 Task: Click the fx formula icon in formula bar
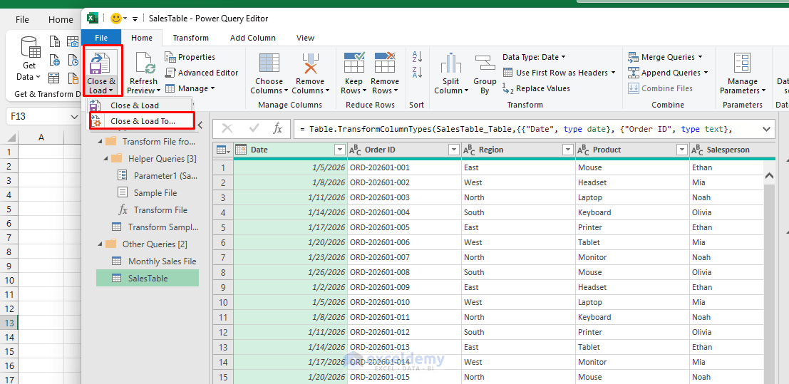tap(277, 129)
